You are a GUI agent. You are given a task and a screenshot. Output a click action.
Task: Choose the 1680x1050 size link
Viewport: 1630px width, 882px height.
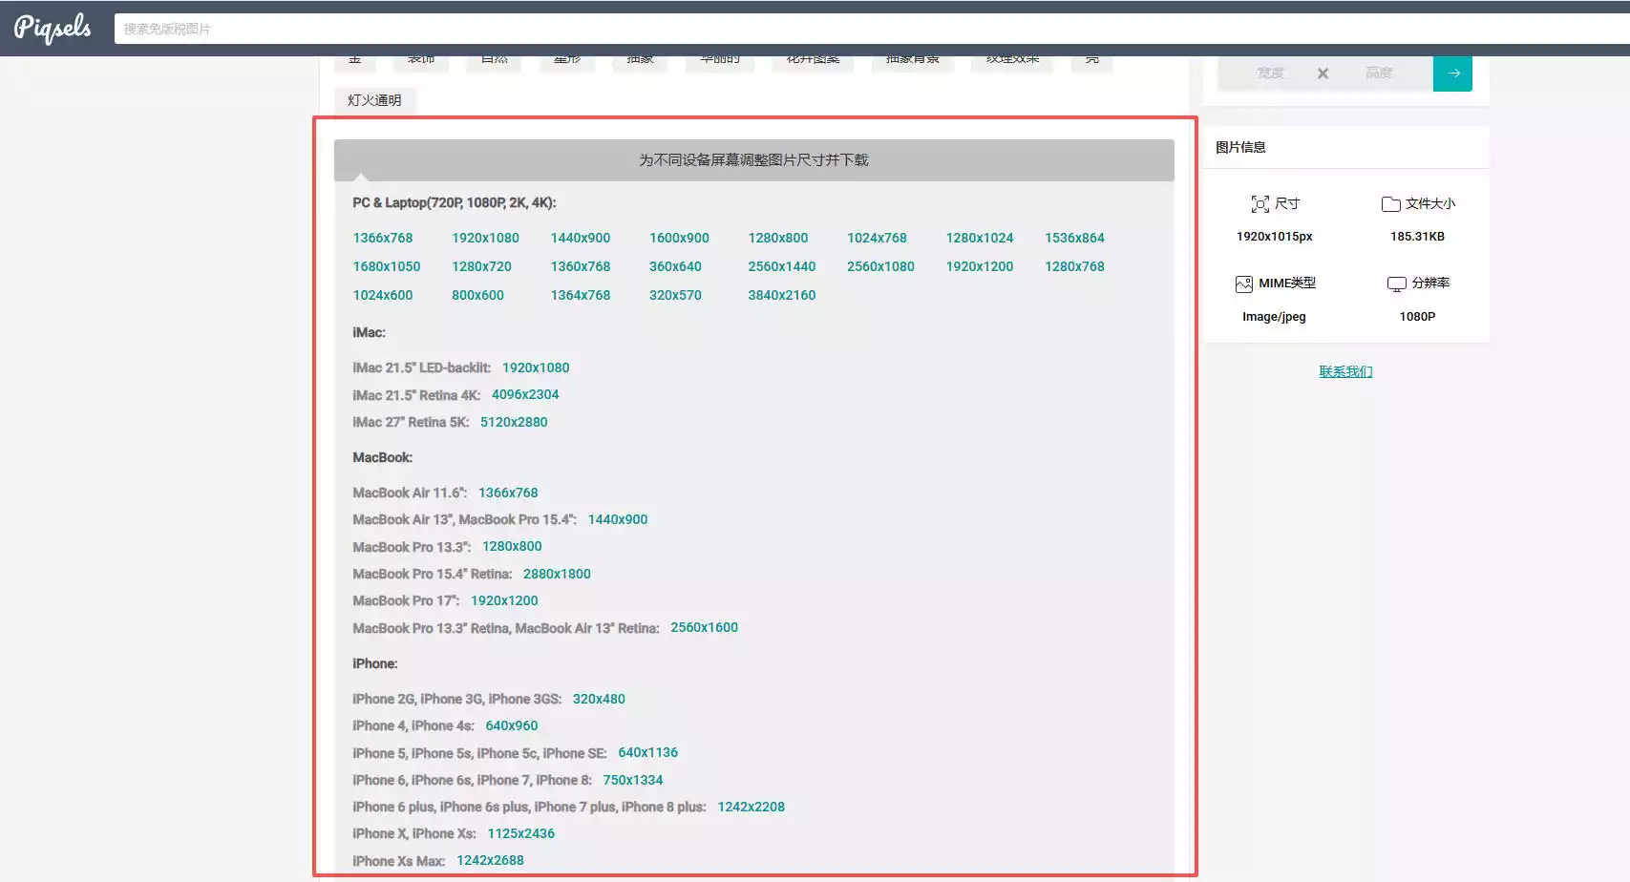tap(387, 267)
